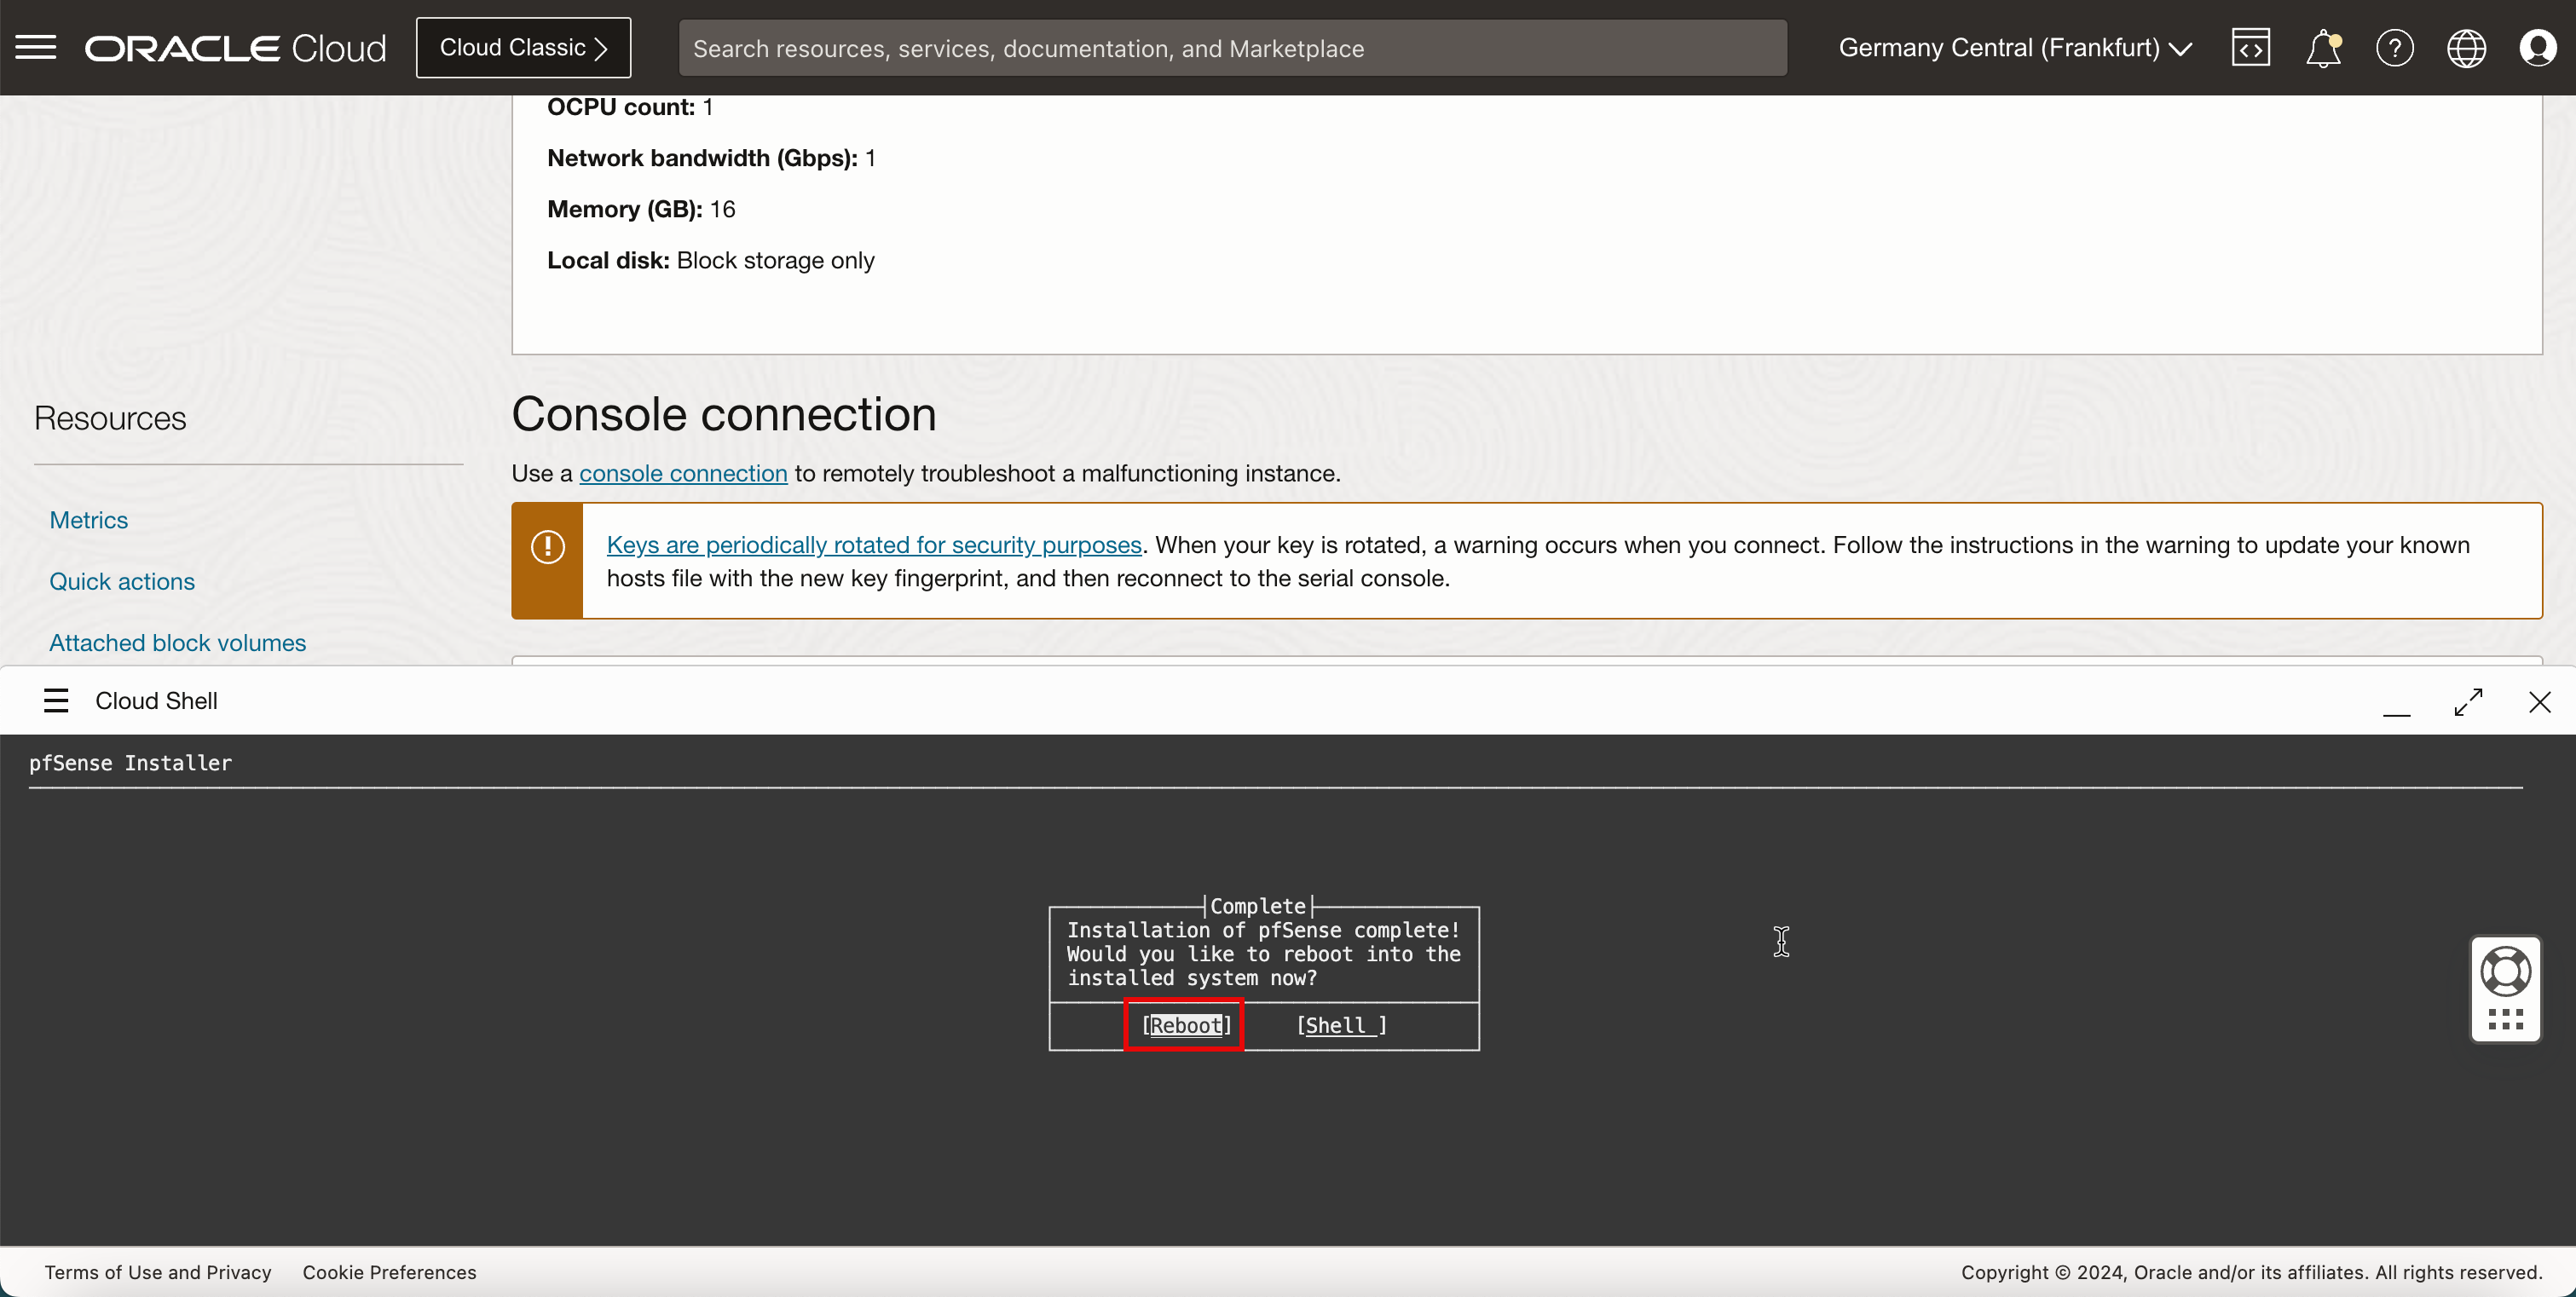Click the Quick actions resource link
The image size is (2576, 1297).
(x=123, y=580)
